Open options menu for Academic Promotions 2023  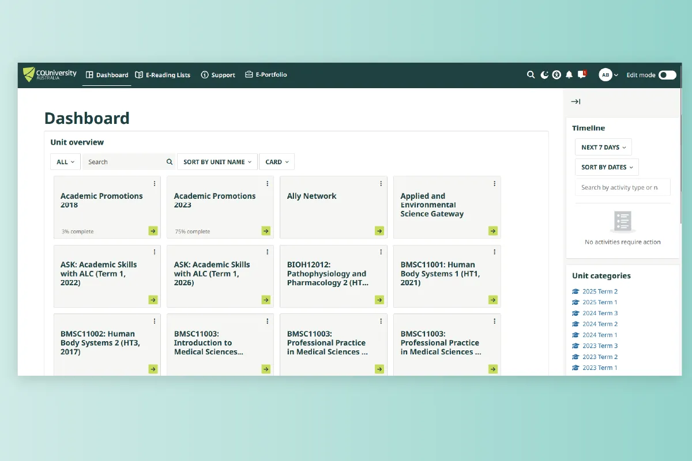[268, 184]
